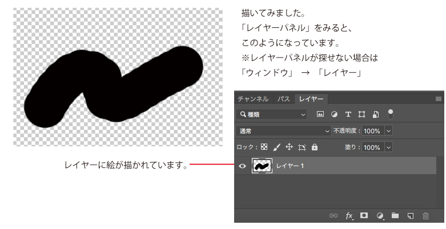
Task: Lock transparent pixels checkerboard icon
Action: (264, 147)
